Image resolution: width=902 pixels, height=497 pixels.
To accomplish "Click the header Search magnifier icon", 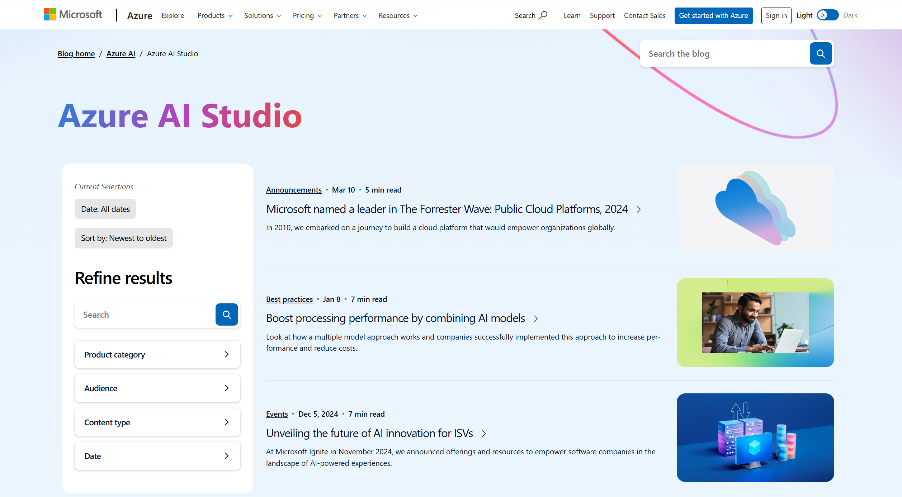I will (543, 15).
